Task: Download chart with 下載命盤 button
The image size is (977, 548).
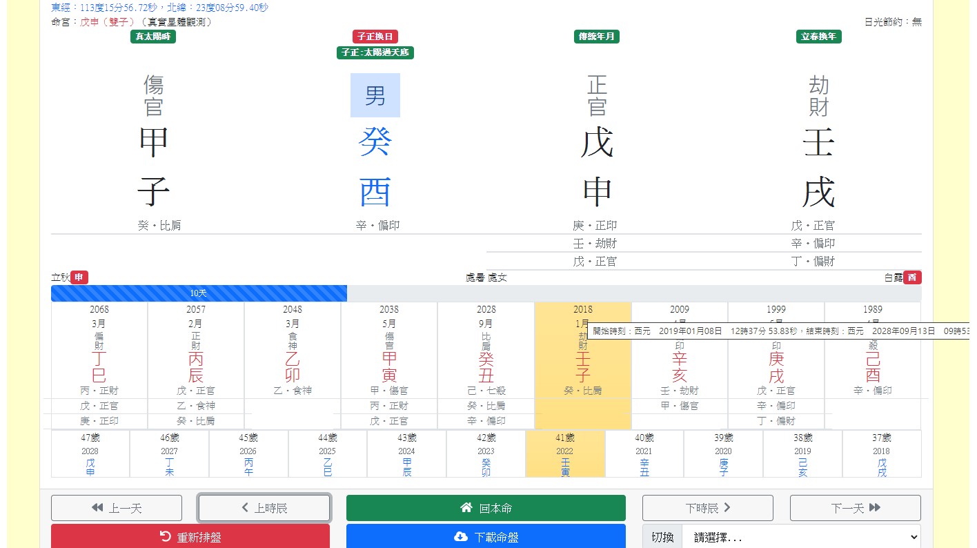Action: pos(486,536)
